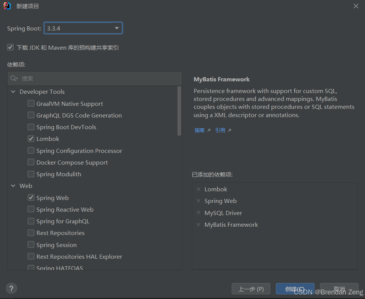365x299 pixels.
Task: Select Spring Web in added dependencies list
Action: 221,201
